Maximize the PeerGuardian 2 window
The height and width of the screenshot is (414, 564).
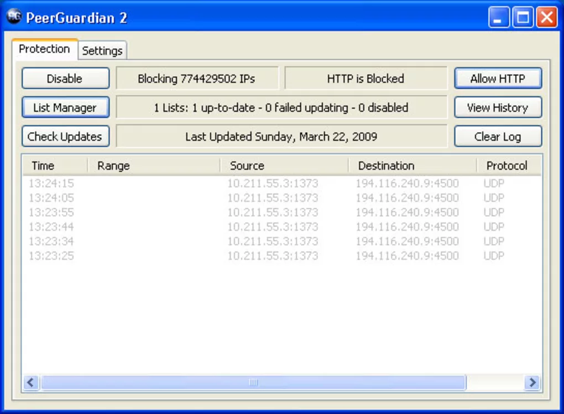tap(523, 17)
